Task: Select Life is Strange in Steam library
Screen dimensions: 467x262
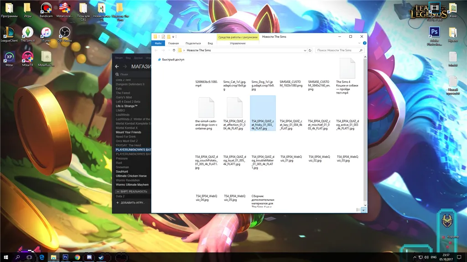Action: tap(127, 106)
